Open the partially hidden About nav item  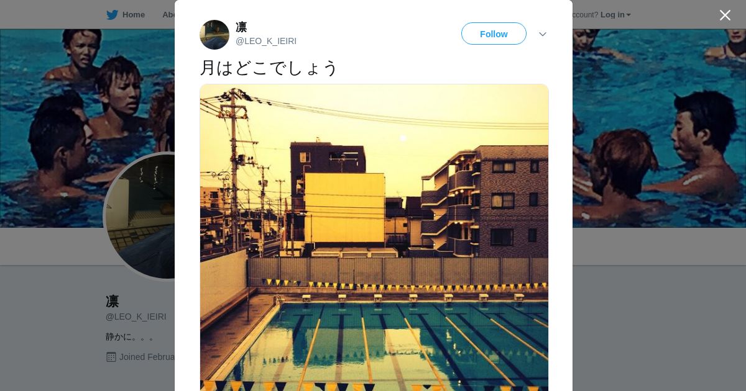[168, 15]
